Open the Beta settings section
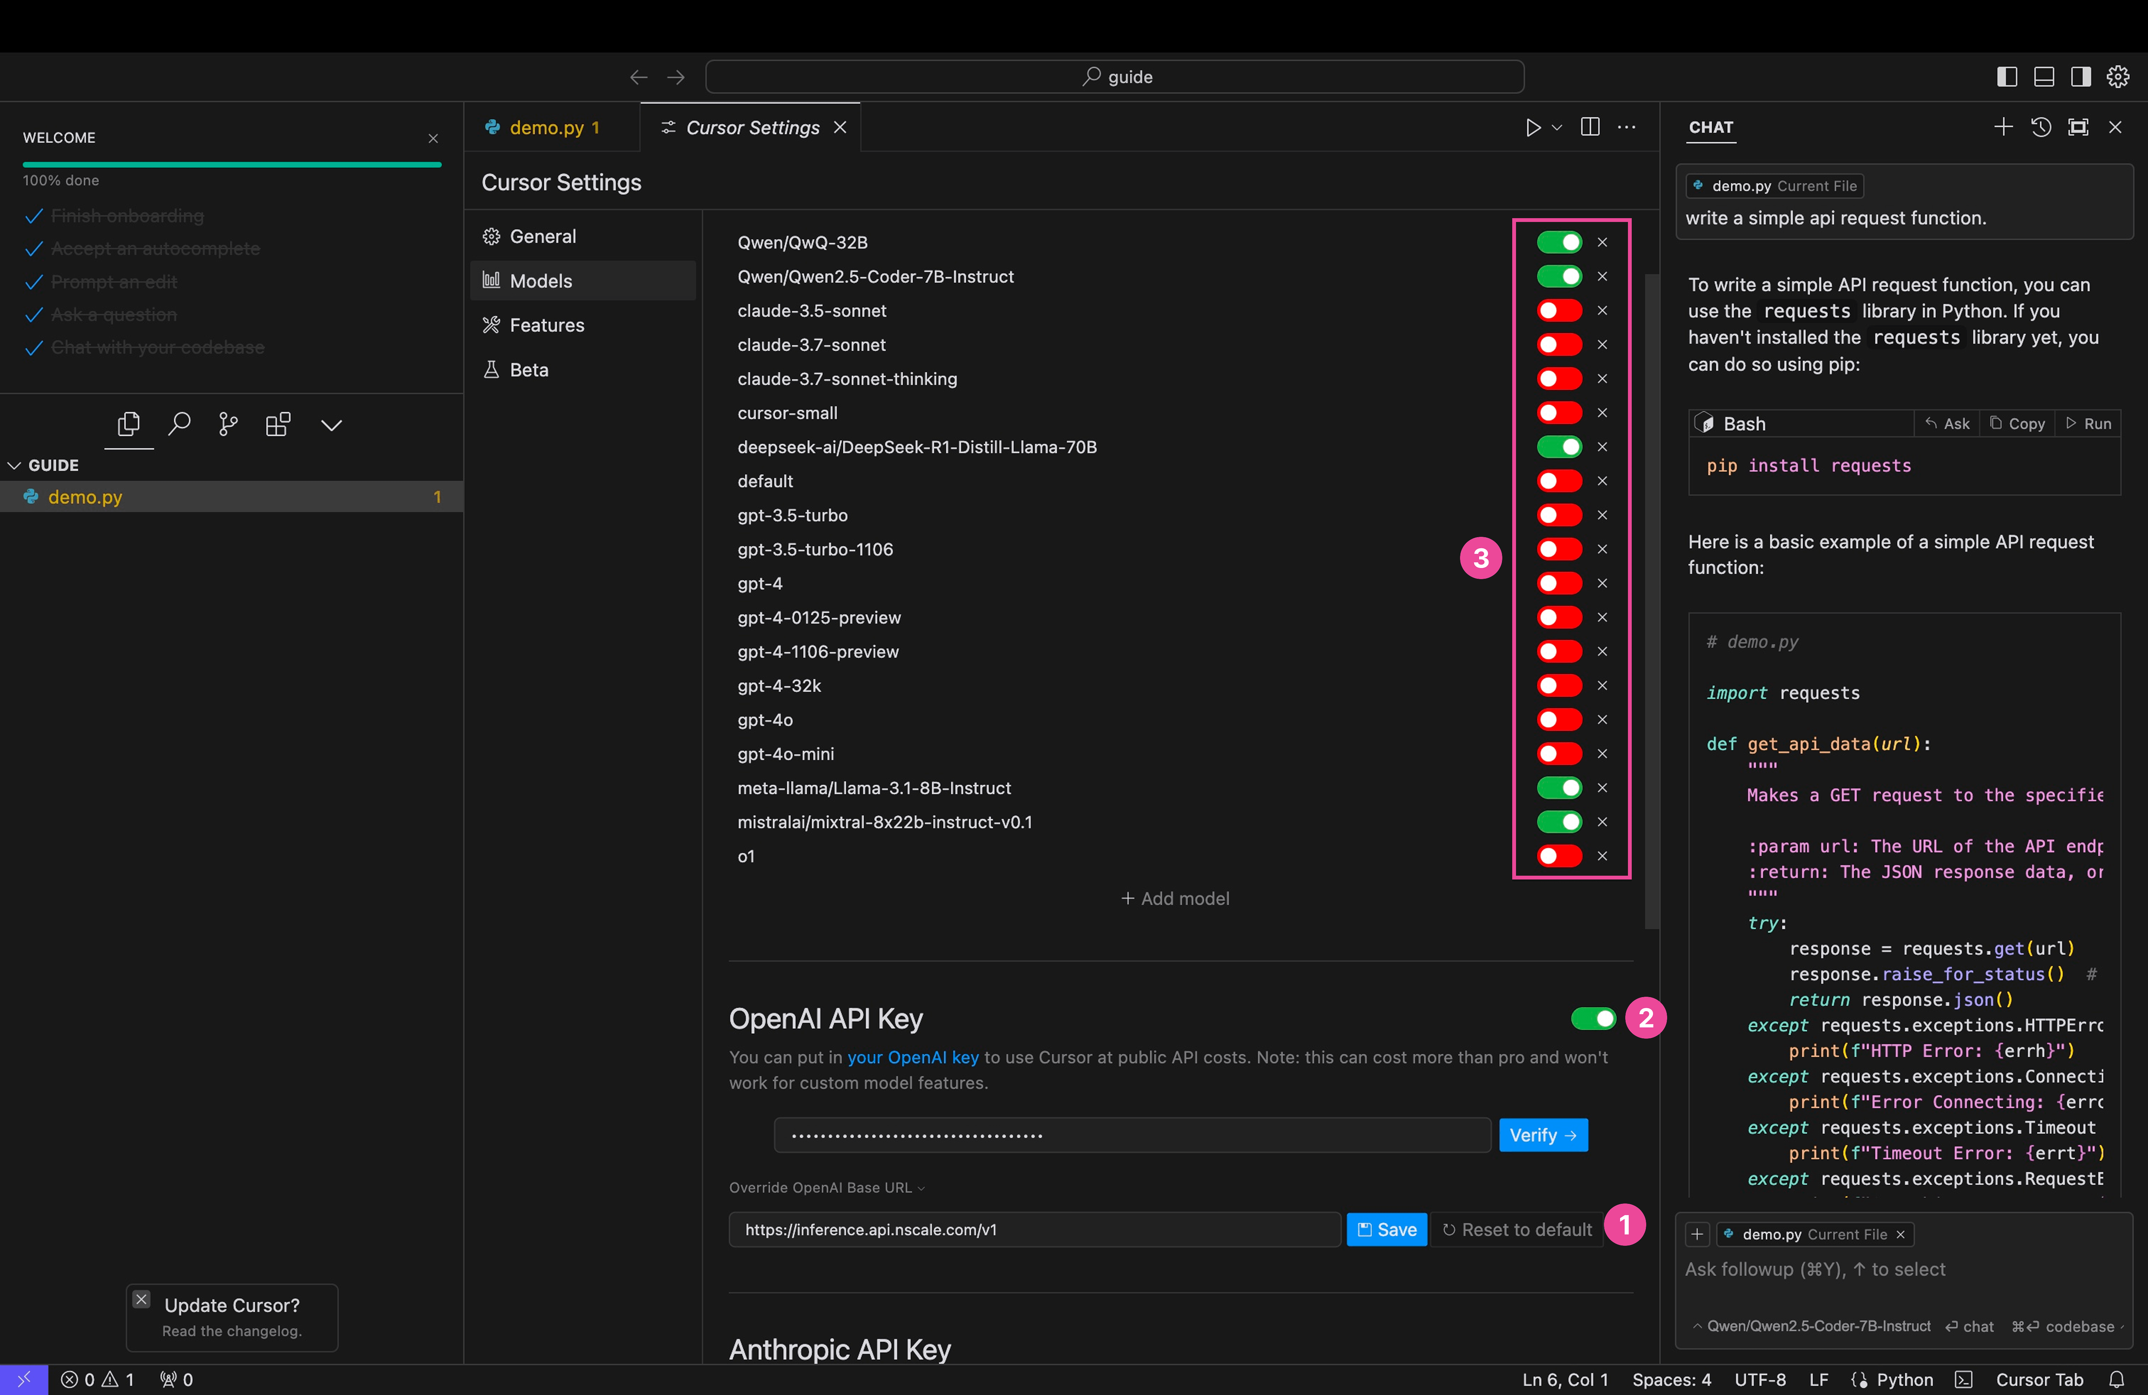Viewport: 2148px width, 1395px height. coord(583,370)
